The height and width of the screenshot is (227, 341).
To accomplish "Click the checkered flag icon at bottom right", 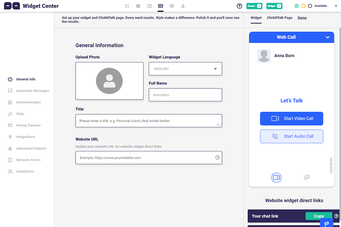I will pos(327,223).
